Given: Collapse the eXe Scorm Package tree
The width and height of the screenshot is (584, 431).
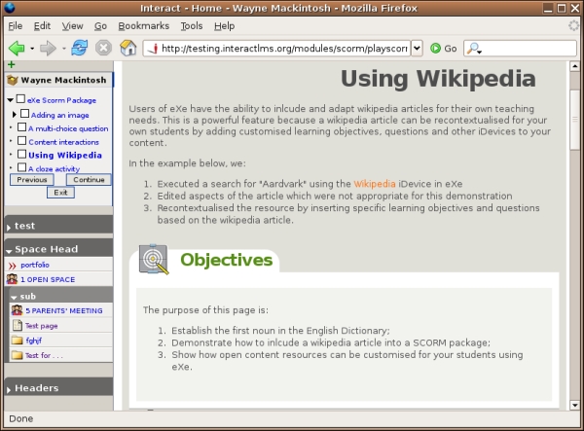Looking at the screenshot, I should pos(11,100).
